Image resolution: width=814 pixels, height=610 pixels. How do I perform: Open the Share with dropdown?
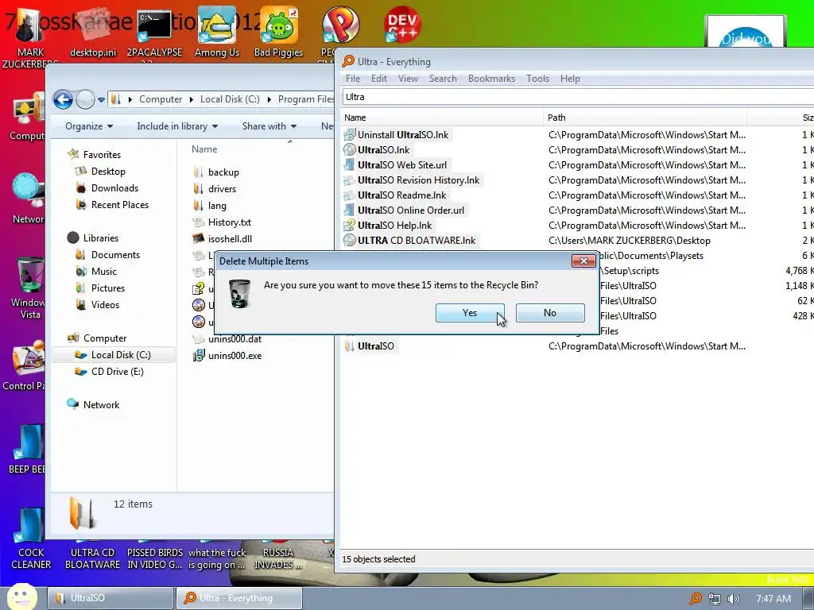(x=269, y=126)
